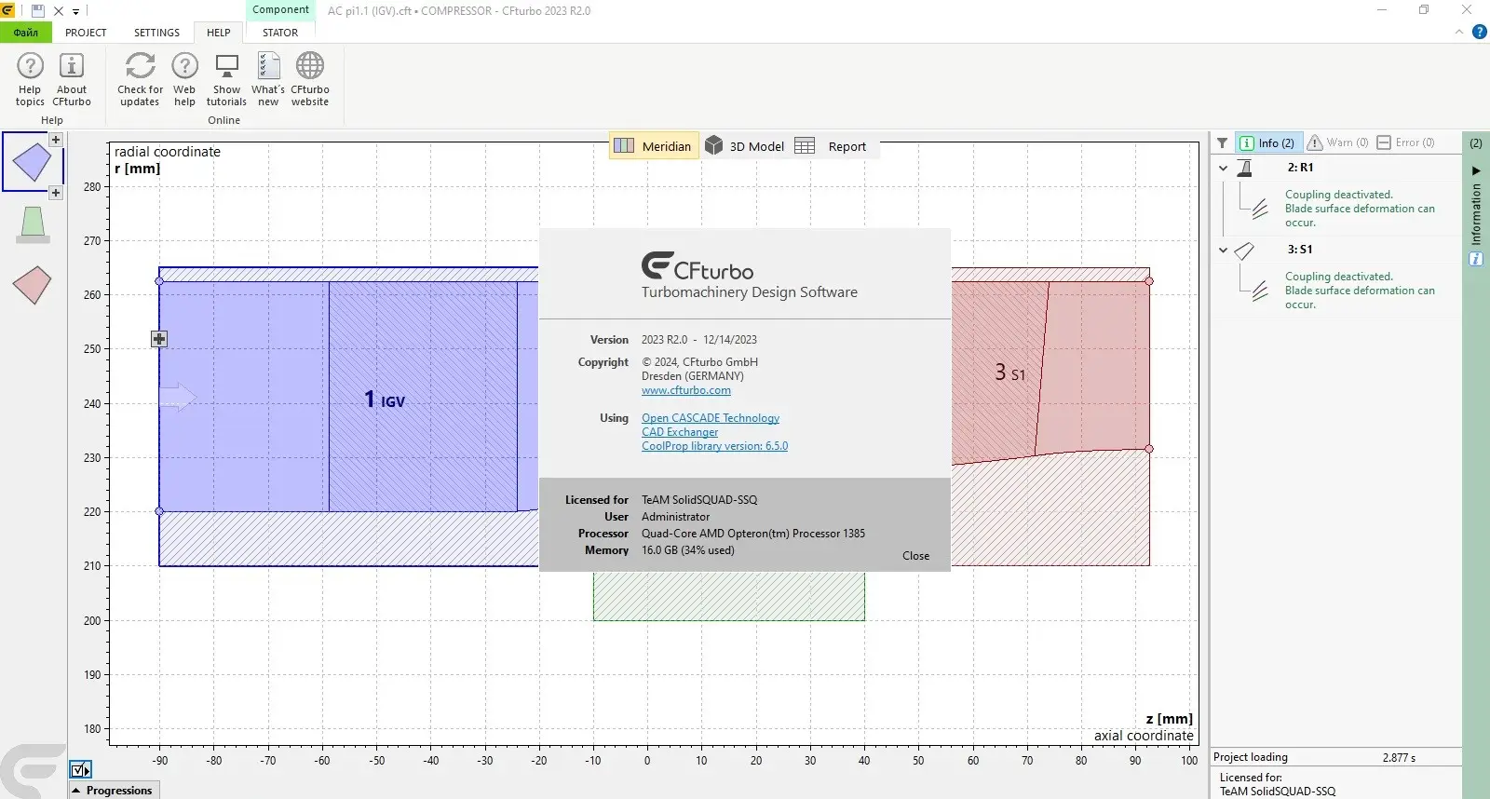The image size is (1490, 799).
Task: Toggle the checkbox icon above Progressions
Action: pyautogui.click(x=81, y=770)
